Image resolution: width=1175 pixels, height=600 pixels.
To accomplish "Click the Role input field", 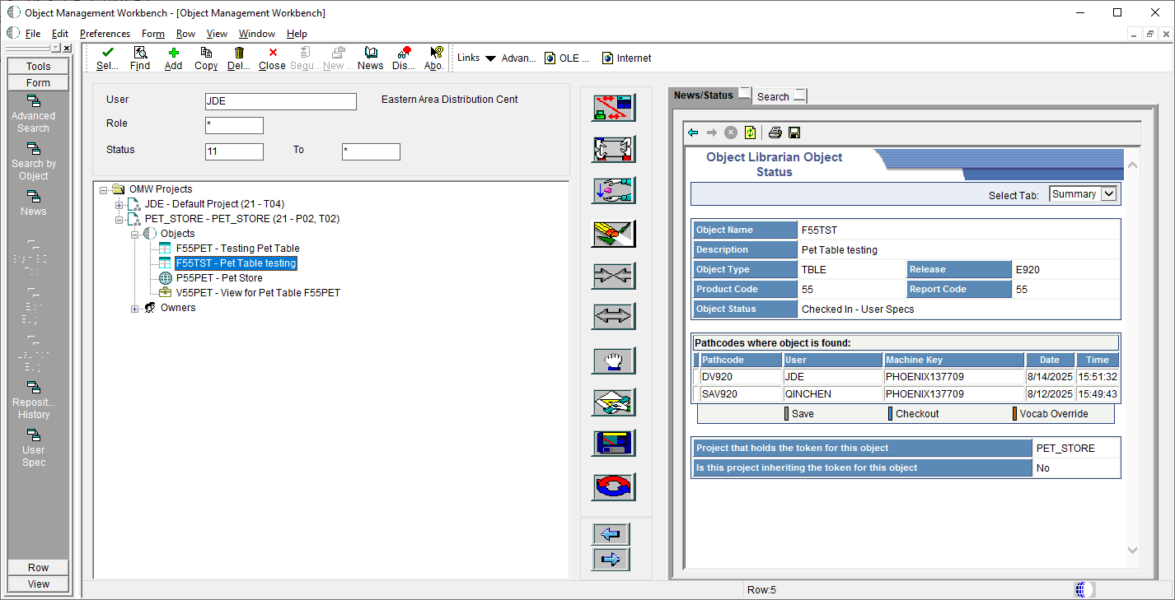I will click(x=234, y=125).
